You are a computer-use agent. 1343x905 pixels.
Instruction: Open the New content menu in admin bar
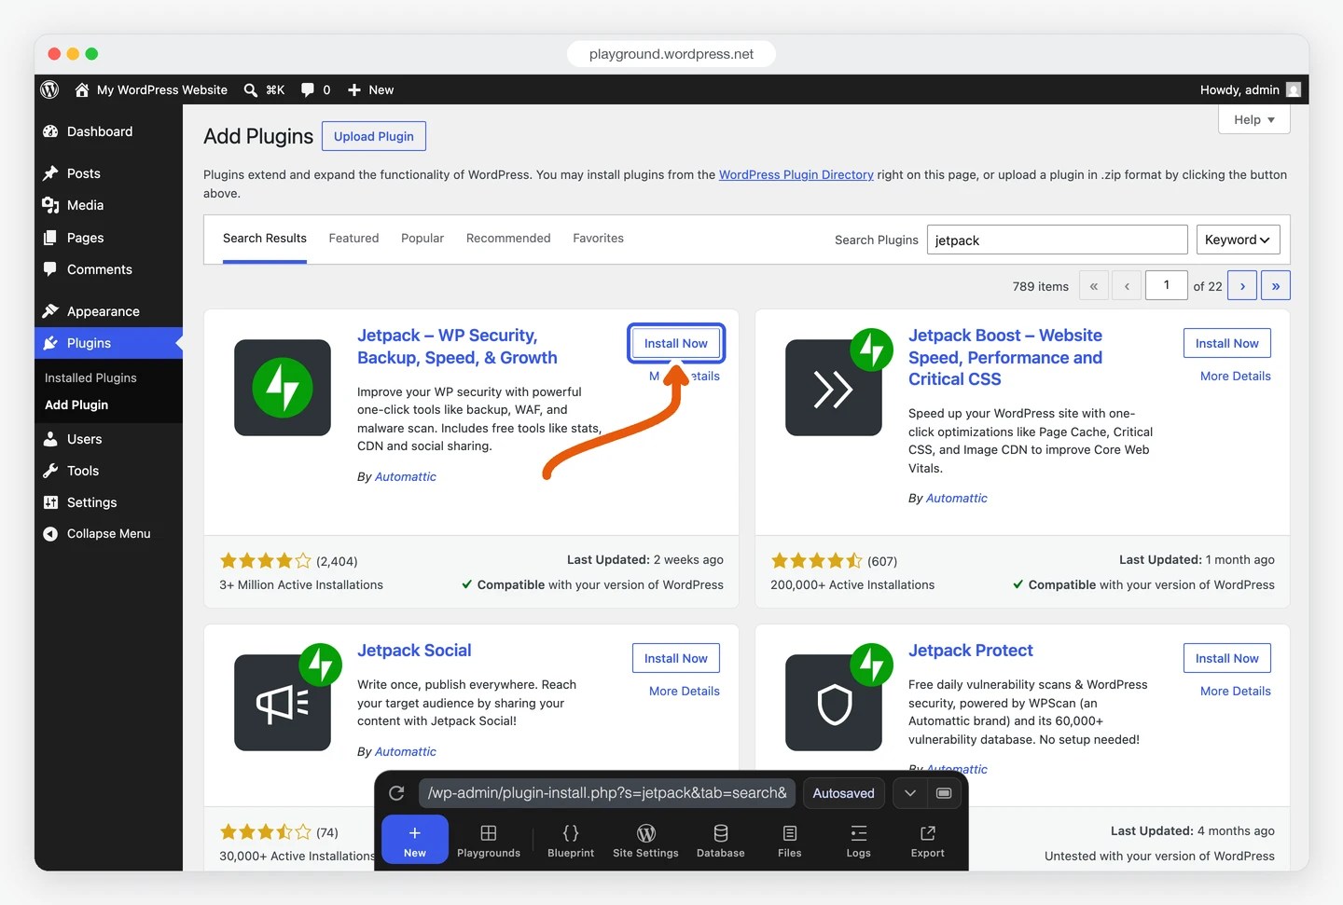point(370,90)
